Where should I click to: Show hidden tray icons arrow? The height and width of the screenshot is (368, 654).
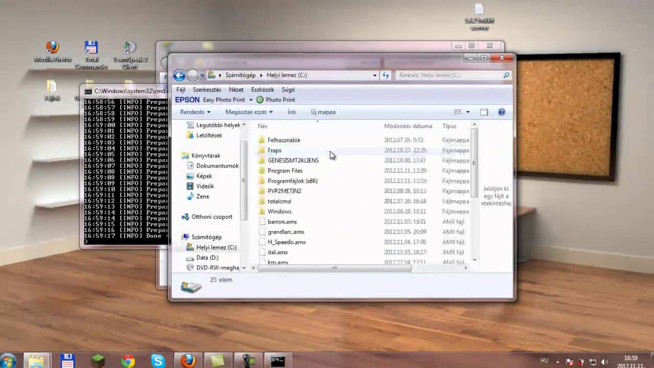558,361
